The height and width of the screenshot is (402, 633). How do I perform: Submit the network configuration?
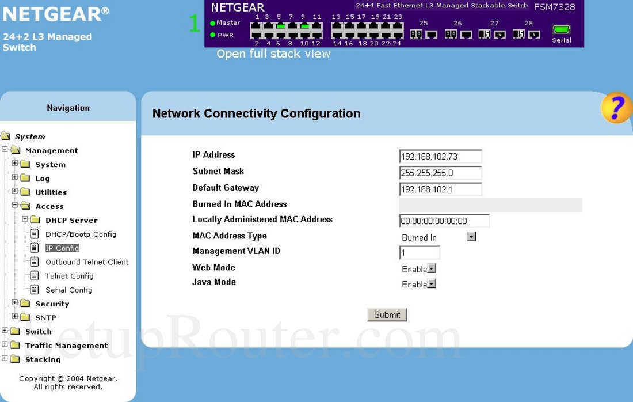387,314
